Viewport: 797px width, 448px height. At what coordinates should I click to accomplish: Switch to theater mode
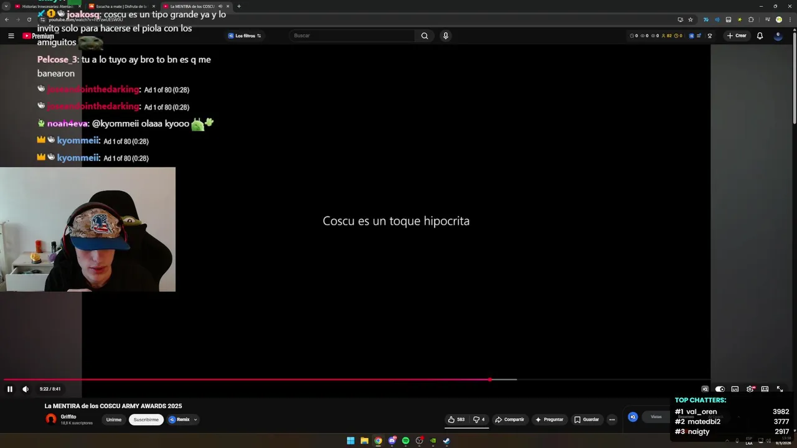click(765, 389)
